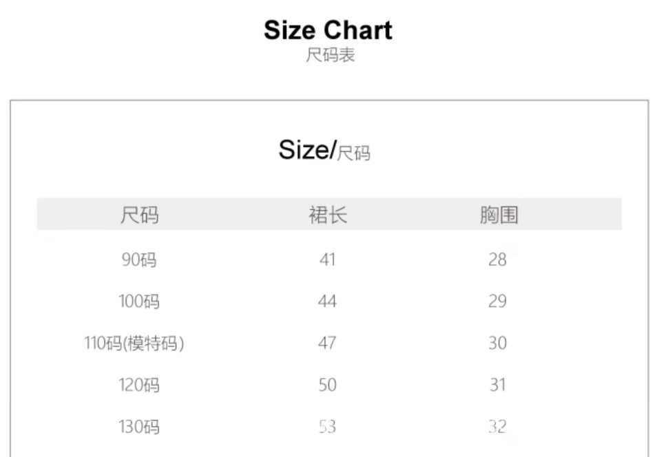The image size is (657, 457).
Task: Select the 100码 size row label
Action: coord(139,301)
